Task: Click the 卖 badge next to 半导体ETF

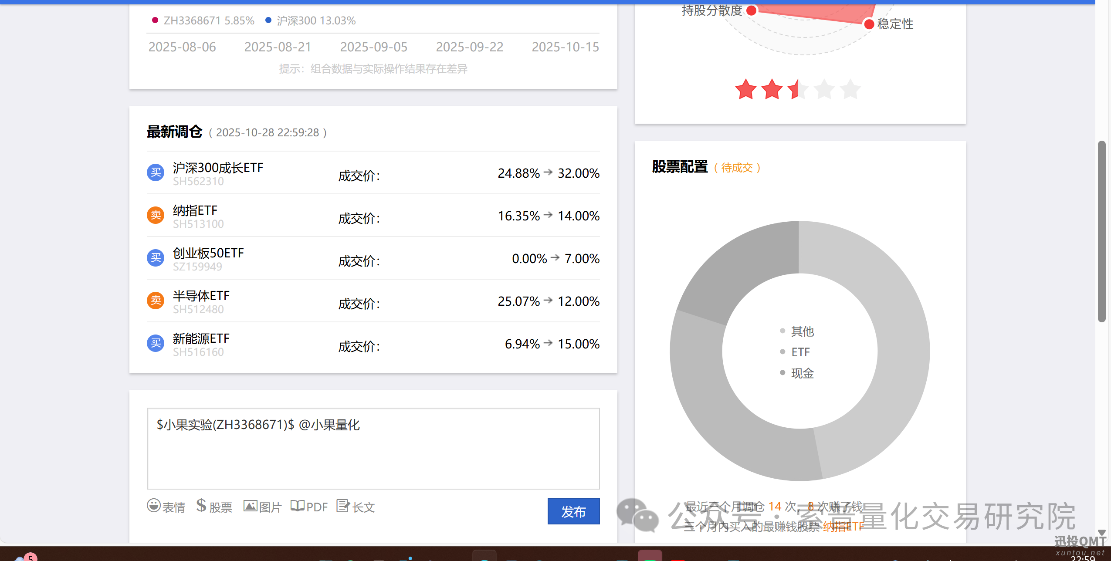Action: (155, 300)
